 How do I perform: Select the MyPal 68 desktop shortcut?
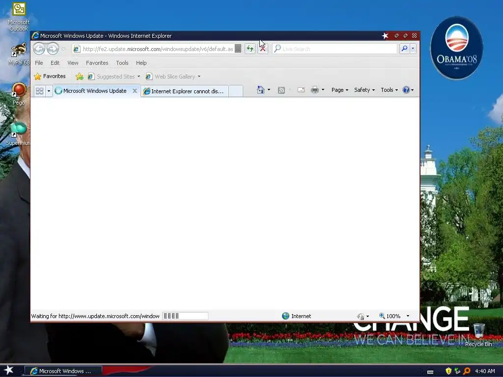point(19,54)
